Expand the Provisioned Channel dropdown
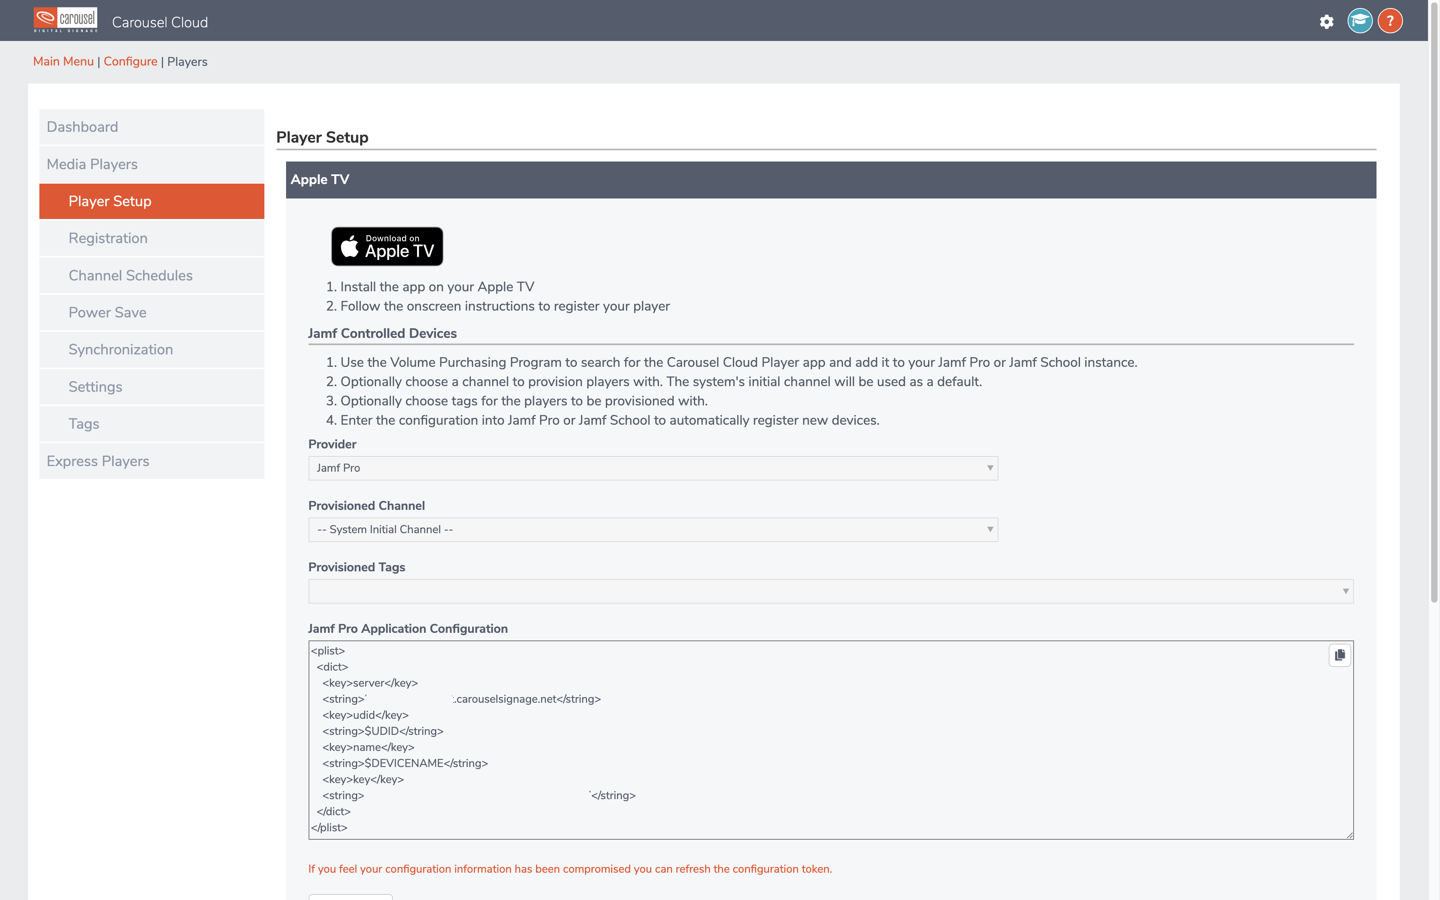Screen dimensions: 1440x900 click(653, 530)
